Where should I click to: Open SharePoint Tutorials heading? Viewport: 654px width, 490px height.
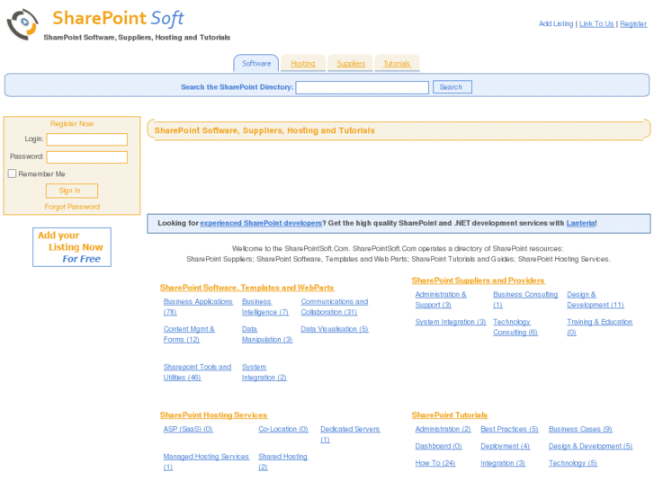[x=450, y=415]
